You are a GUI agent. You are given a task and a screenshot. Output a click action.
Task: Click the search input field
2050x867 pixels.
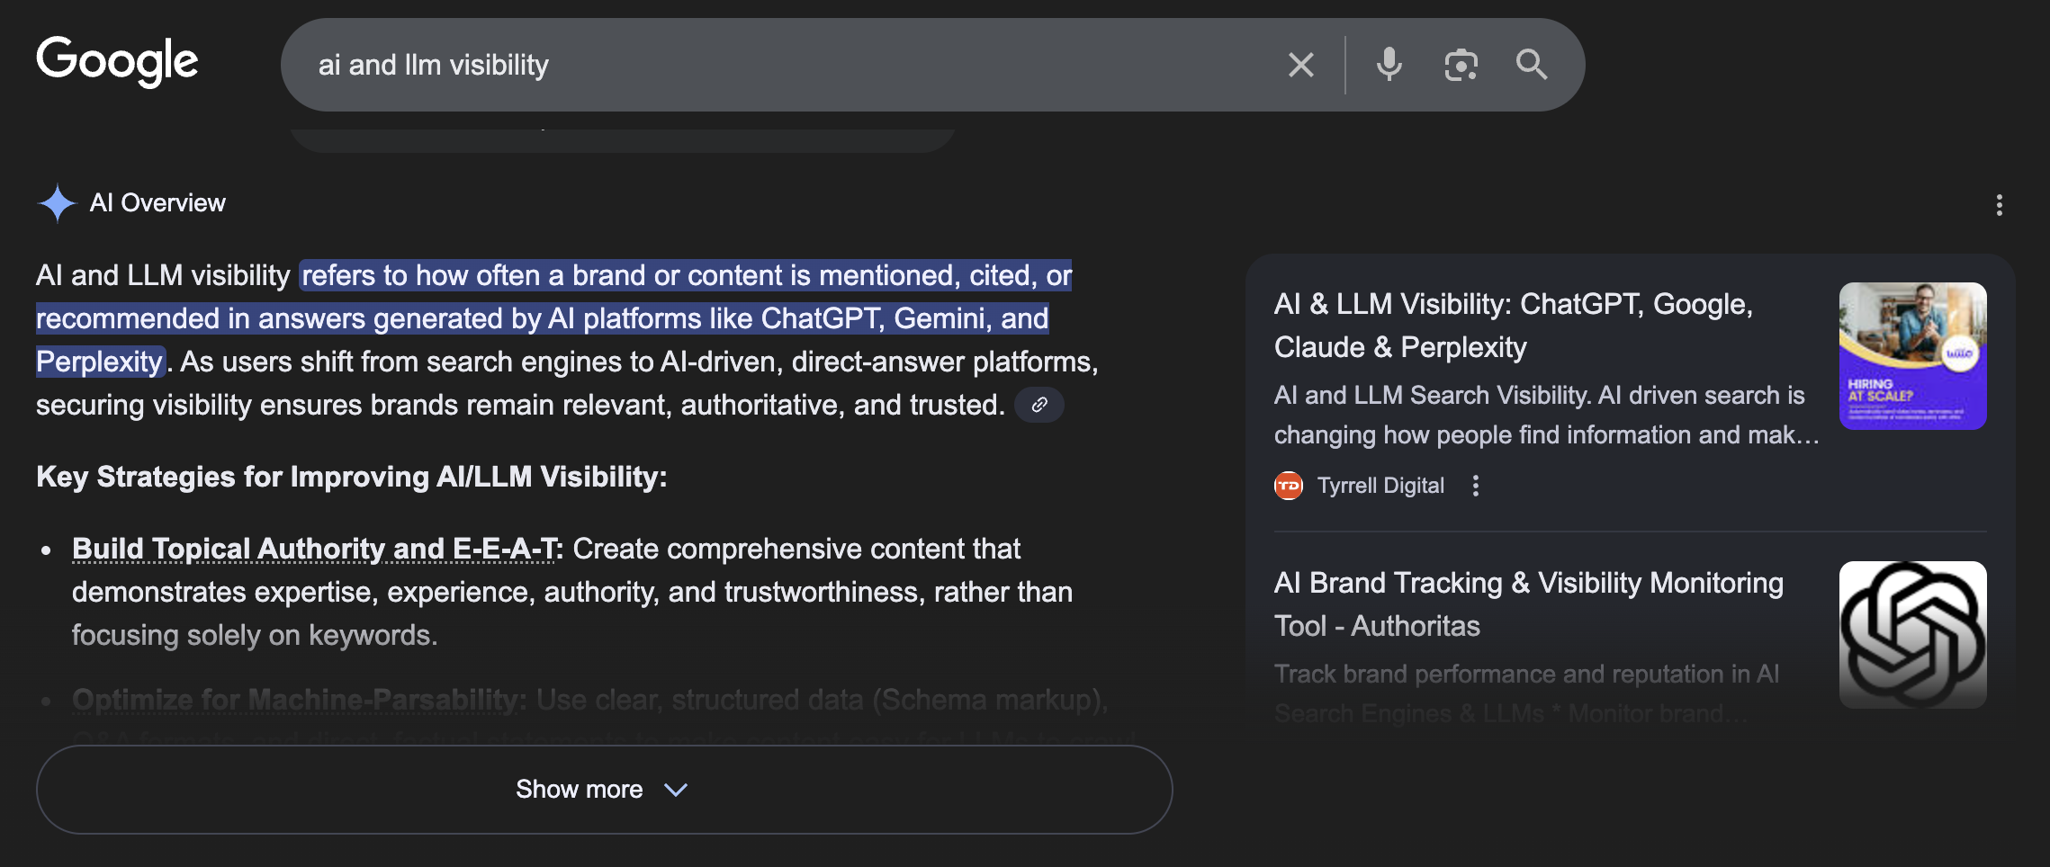click(x=720, y=64)
